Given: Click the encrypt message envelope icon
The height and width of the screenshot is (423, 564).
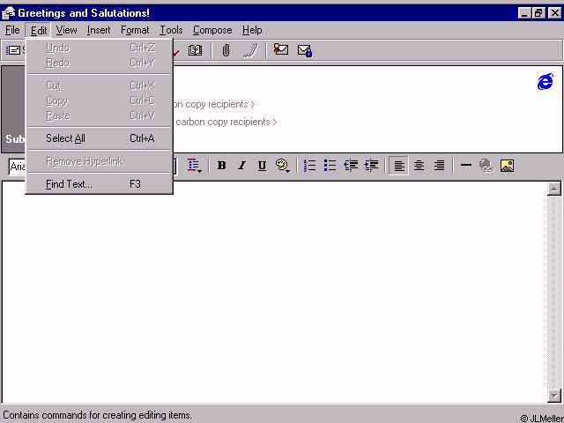Looking at the screenshot, I should (305, 50).
